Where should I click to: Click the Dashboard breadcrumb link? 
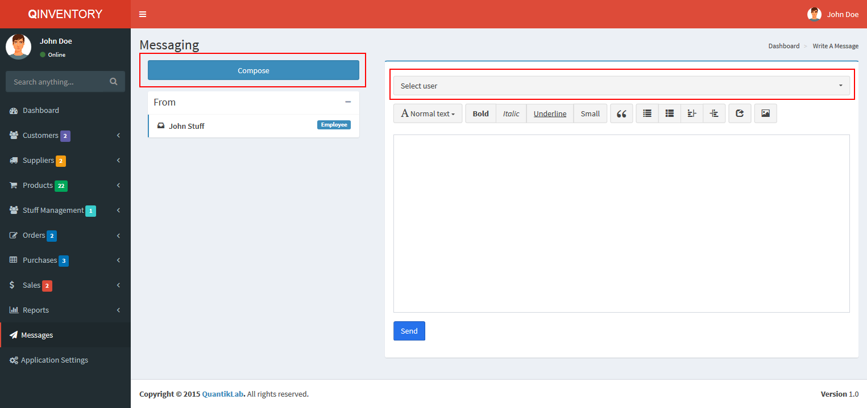[x=784, y=46]
